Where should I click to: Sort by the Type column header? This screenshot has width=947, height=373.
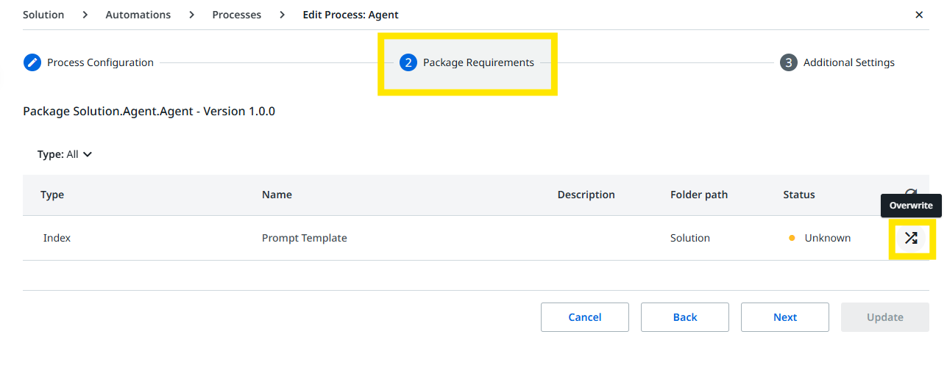click(52, 195)
